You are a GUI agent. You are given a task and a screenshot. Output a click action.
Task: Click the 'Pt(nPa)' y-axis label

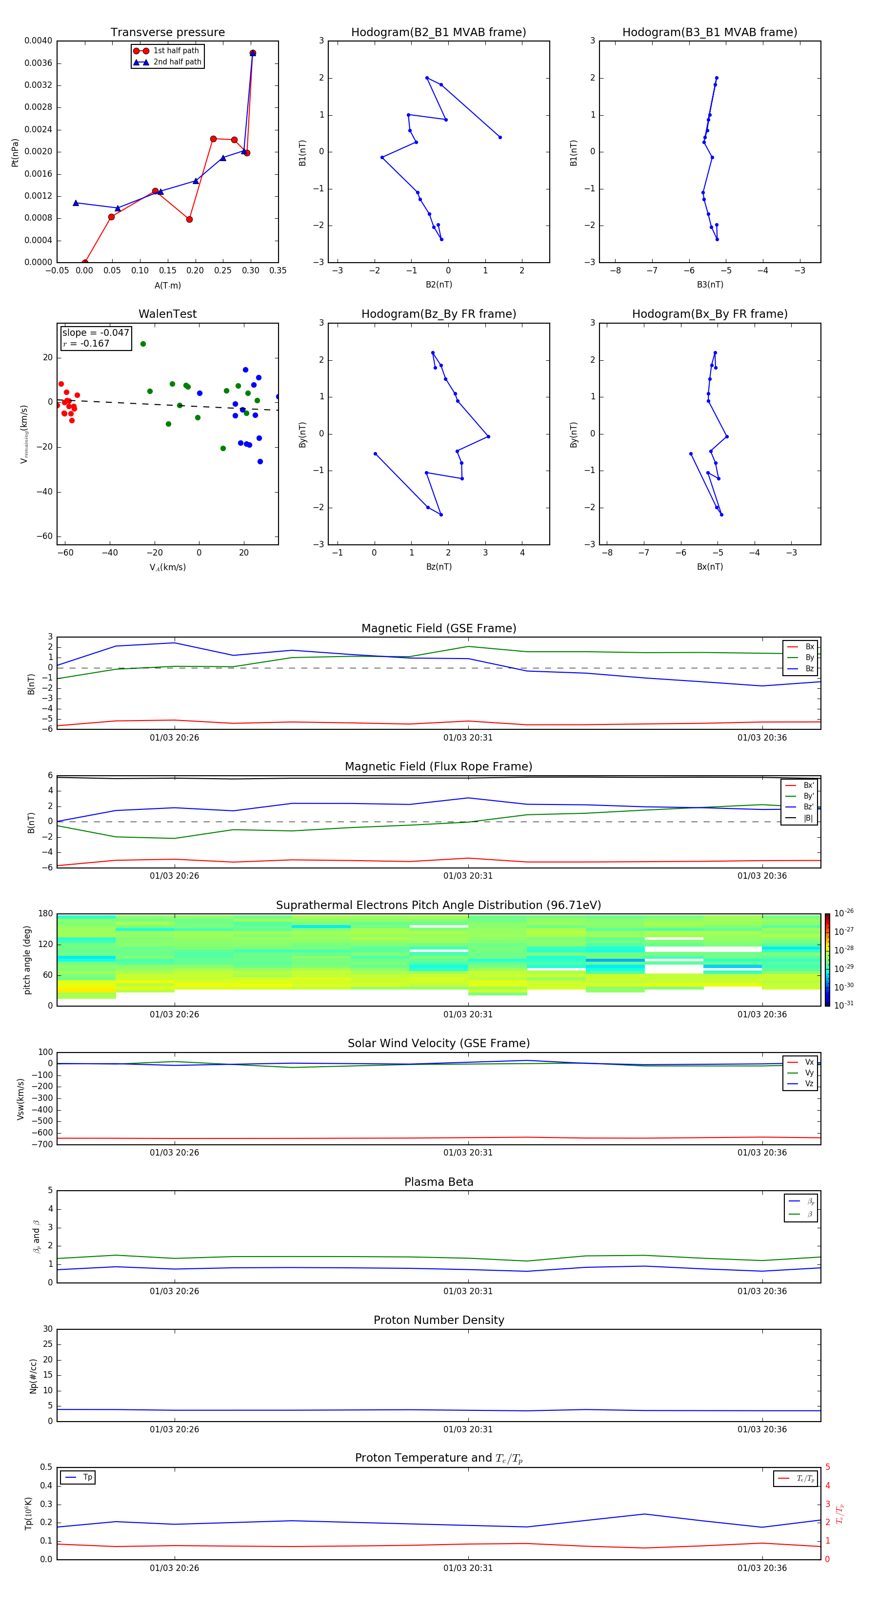pos(15,152)
